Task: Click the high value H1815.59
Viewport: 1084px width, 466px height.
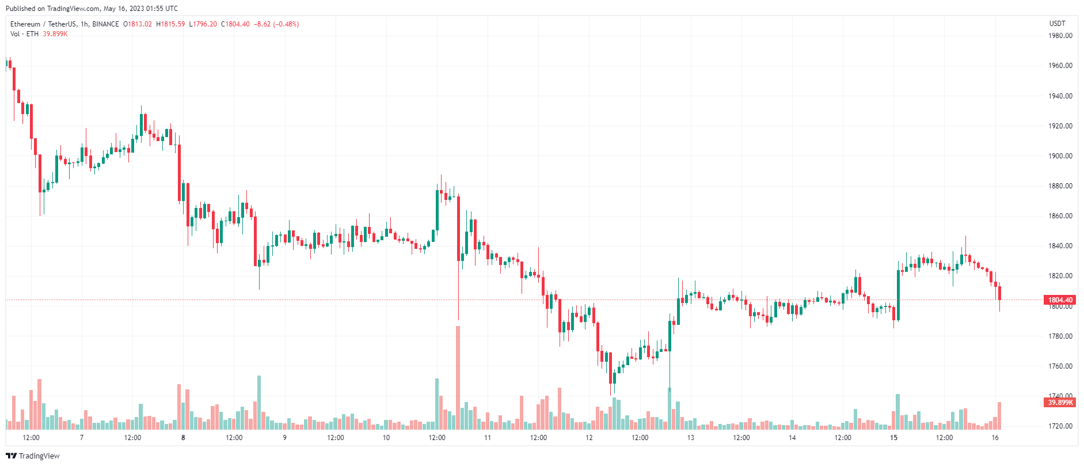Action: pos(170,24)
